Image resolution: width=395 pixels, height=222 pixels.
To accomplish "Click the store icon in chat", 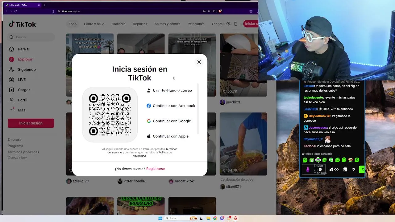I will point(345,169).
